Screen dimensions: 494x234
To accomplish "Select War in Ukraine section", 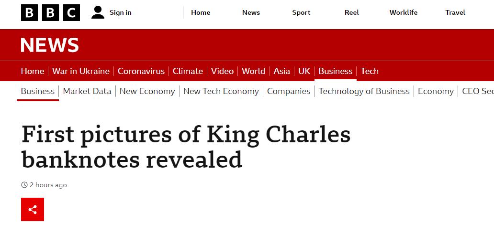I will click(x=81, y=71).
